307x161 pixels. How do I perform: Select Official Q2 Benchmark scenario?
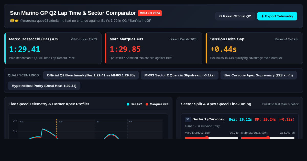point(91,75)
